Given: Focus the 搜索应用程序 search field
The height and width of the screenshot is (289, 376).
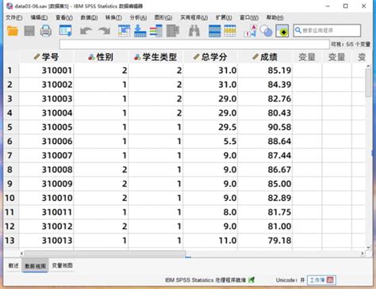Looking at the screenshot, I should click(327, 31).
